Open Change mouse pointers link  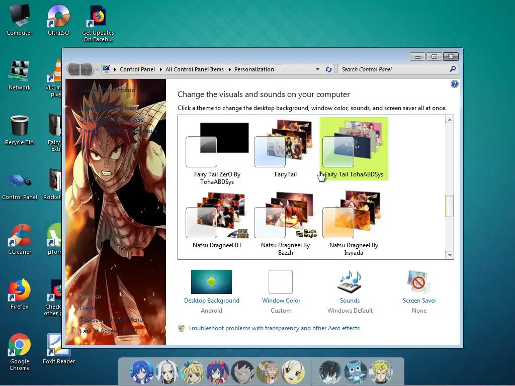[x=112, y=119]
